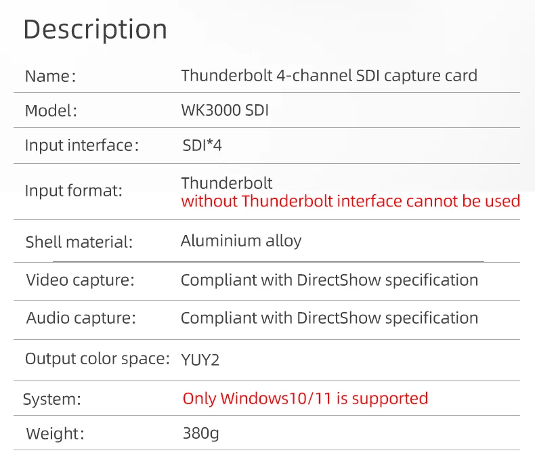
Task: Click the Audio capture label
Action: click(81, 318)
